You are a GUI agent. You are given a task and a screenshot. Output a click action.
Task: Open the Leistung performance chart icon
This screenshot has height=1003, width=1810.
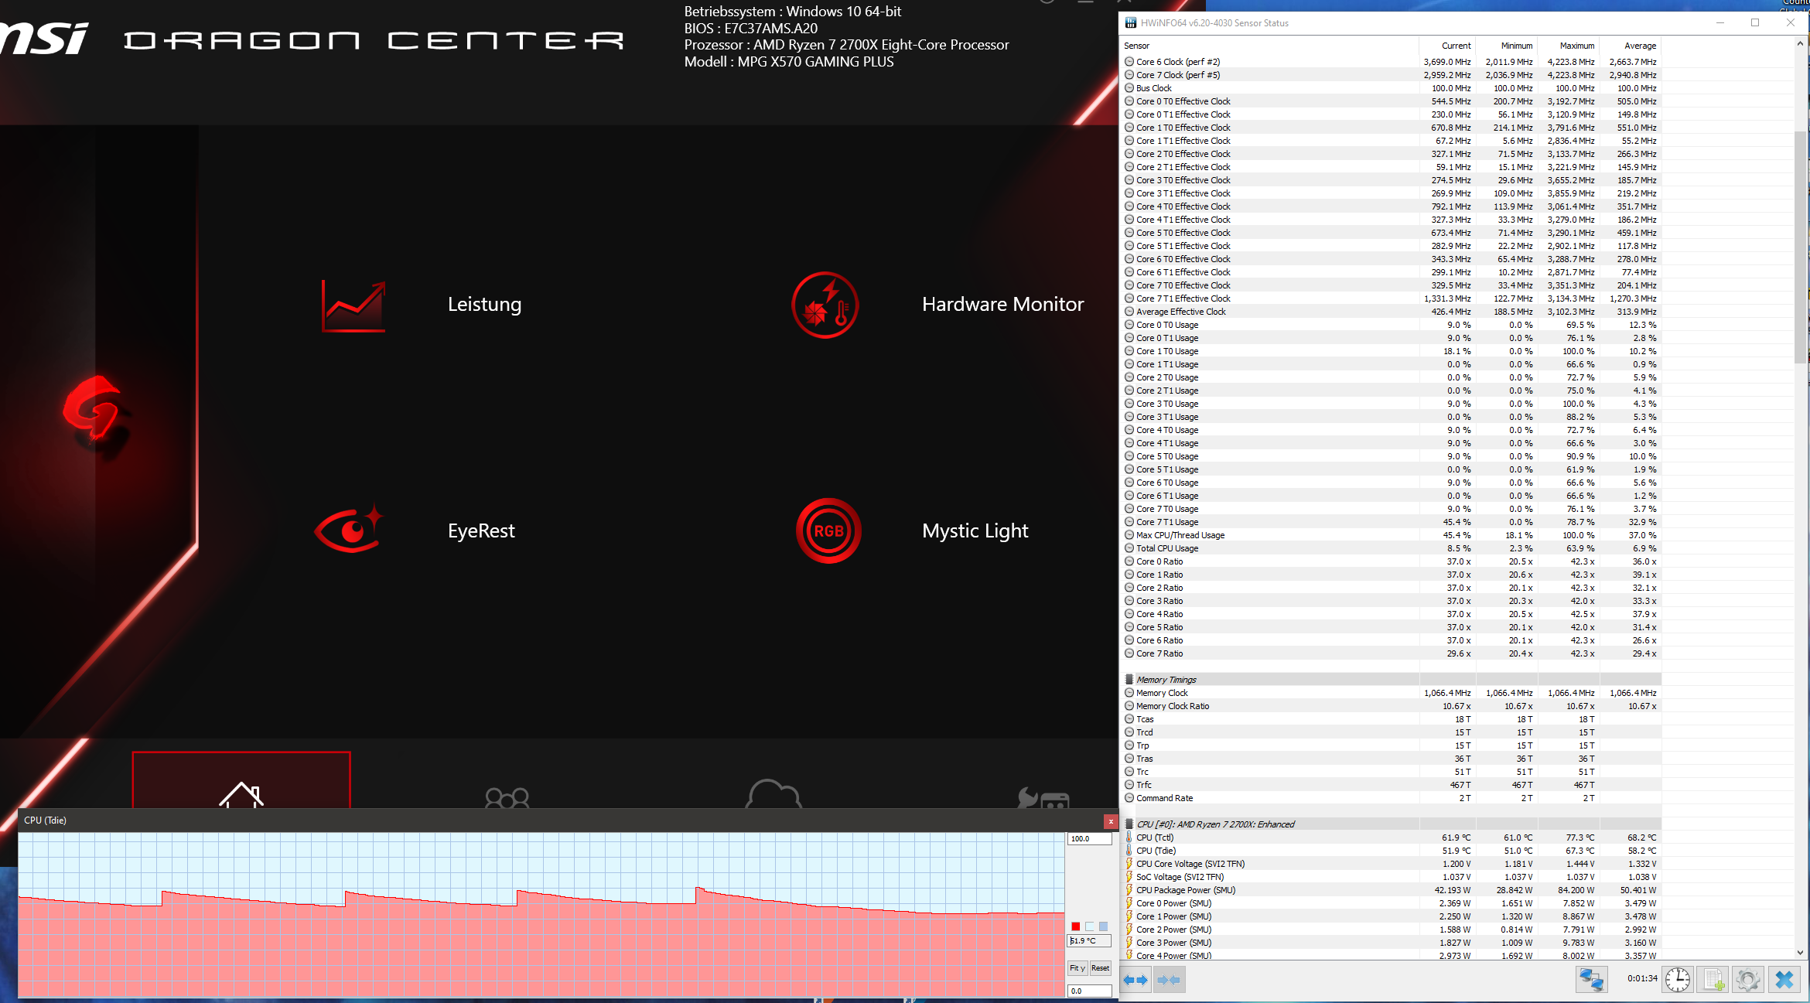pos(353,306)
